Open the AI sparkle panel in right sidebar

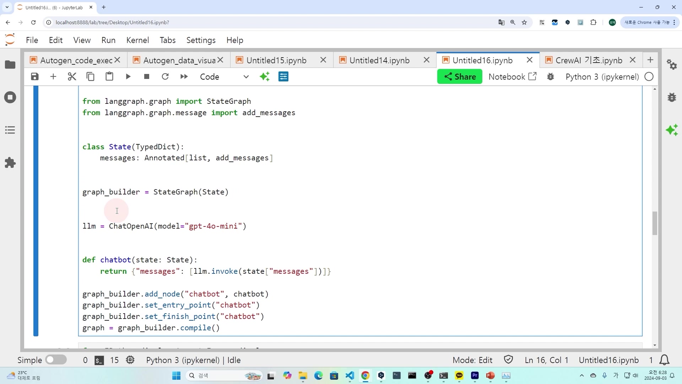[672, 130]
